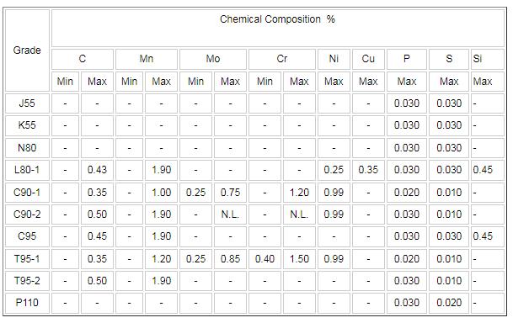This screenshot has height=323, width=513.
Task: Click the 1.50 Cr max value for T95-1
Action: 299,259
